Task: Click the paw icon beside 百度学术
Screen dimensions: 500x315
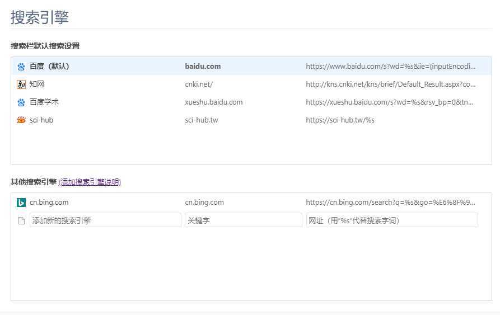Action: coord(21,102)
